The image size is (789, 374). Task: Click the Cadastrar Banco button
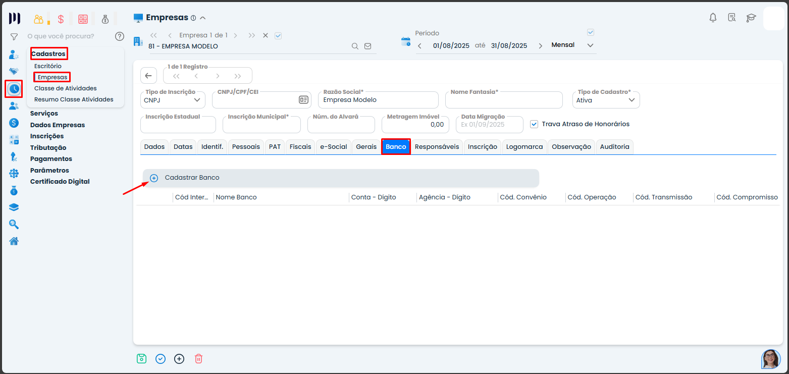pyautogui.click(x=192, y=178)
